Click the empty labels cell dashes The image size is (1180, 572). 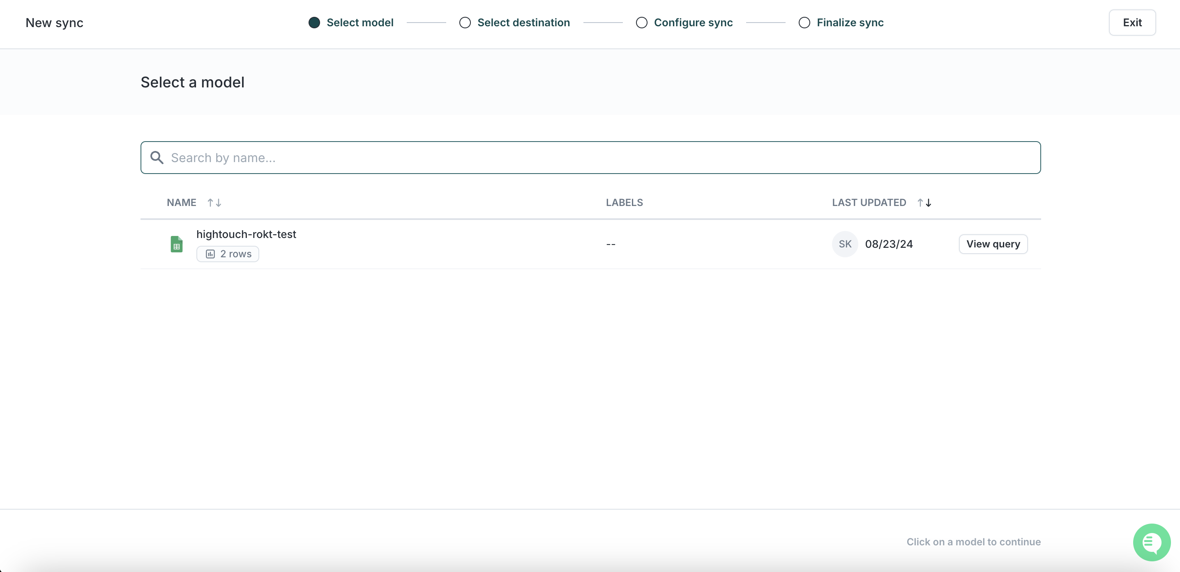[611, 245]
